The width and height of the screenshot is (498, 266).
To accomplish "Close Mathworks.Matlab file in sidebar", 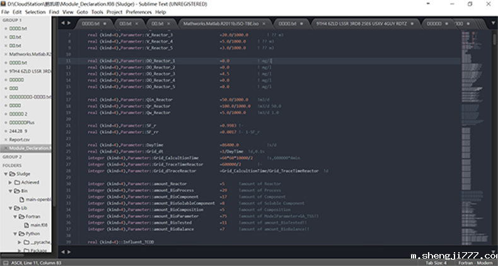I will (x=4, y=54).
